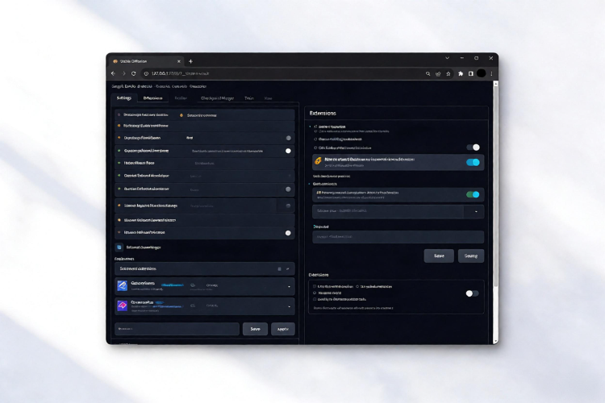Bookmark this page with the star icon
Viewport: 605px width, 403px height.
[448, 73]
